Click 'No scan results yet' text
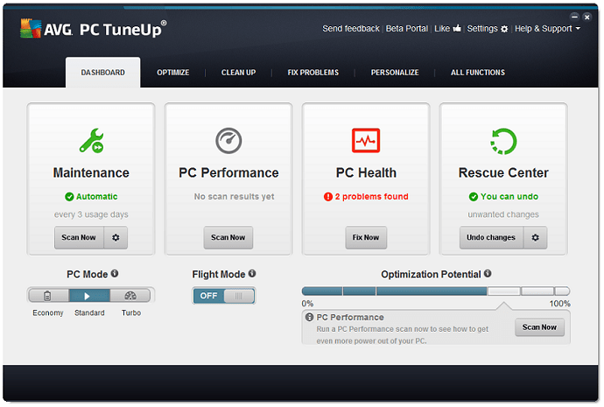The width and height of the screenshot is (604, 407). [235, 197]
